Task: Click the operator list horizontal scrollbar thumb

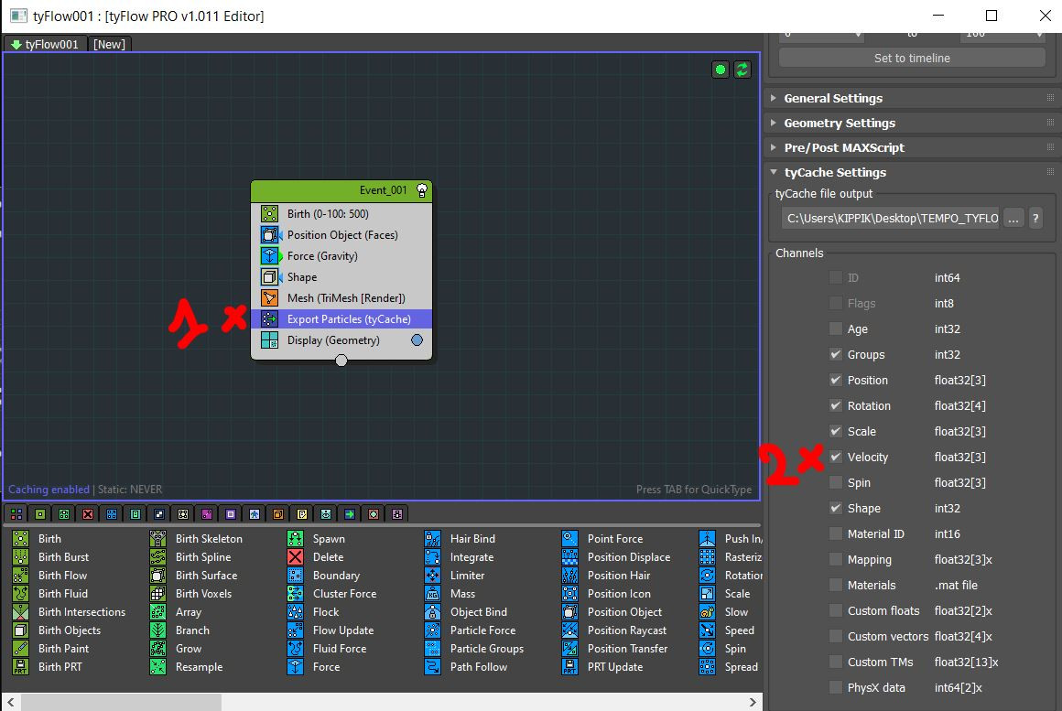Action: click(121, 702)
